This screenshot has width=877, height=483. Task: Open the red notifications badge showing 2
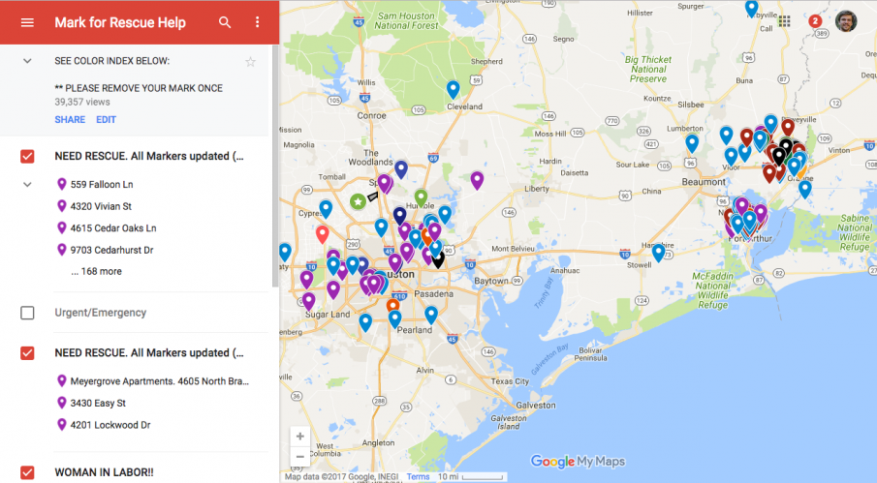tap(815, 21)
